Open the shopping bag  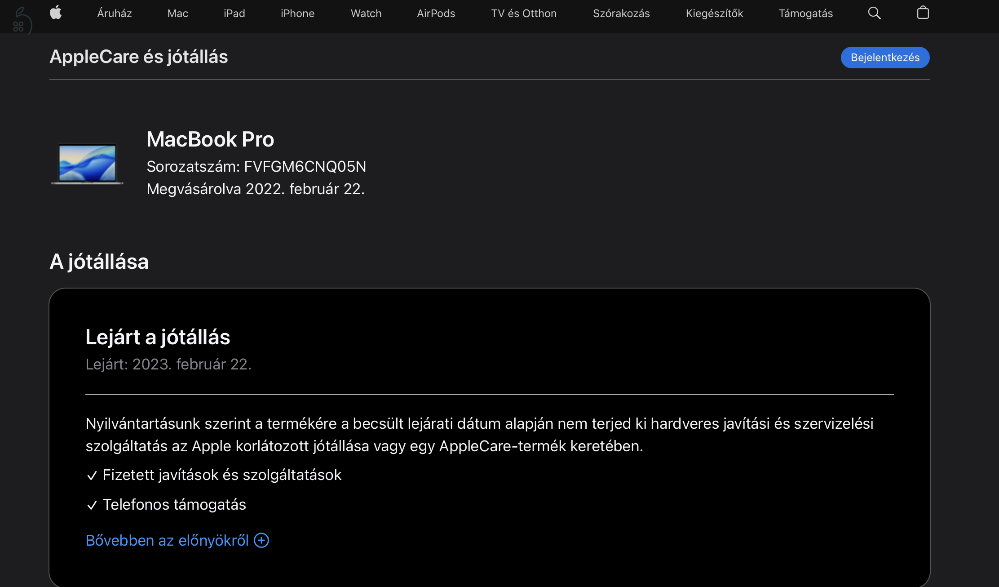(x=923, y=13)
